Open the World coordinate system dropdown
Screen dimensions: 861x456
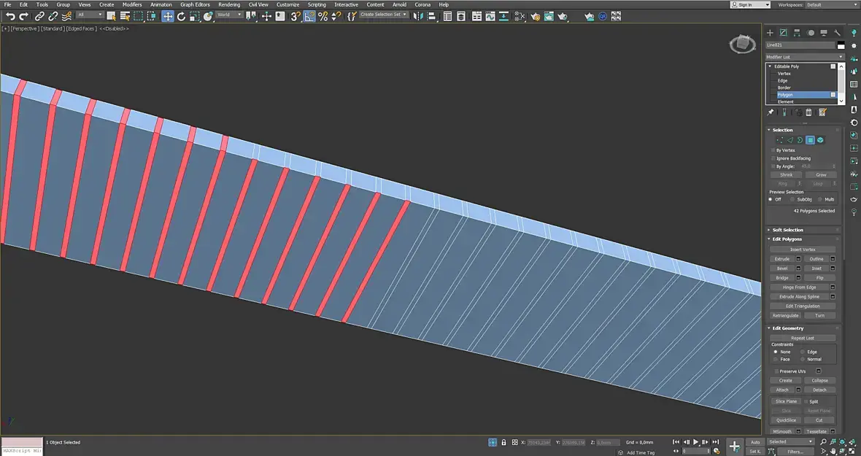click(x=229, y=15)
